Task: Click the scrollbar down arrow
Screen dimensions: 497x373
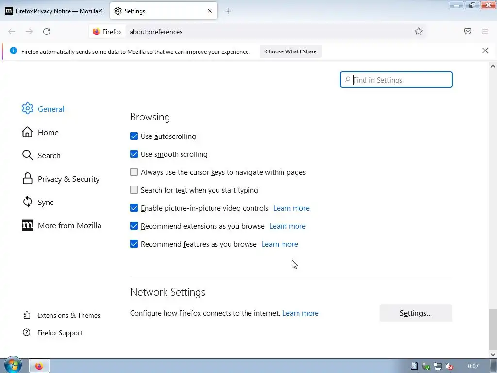Action: (x=493, y=354)
